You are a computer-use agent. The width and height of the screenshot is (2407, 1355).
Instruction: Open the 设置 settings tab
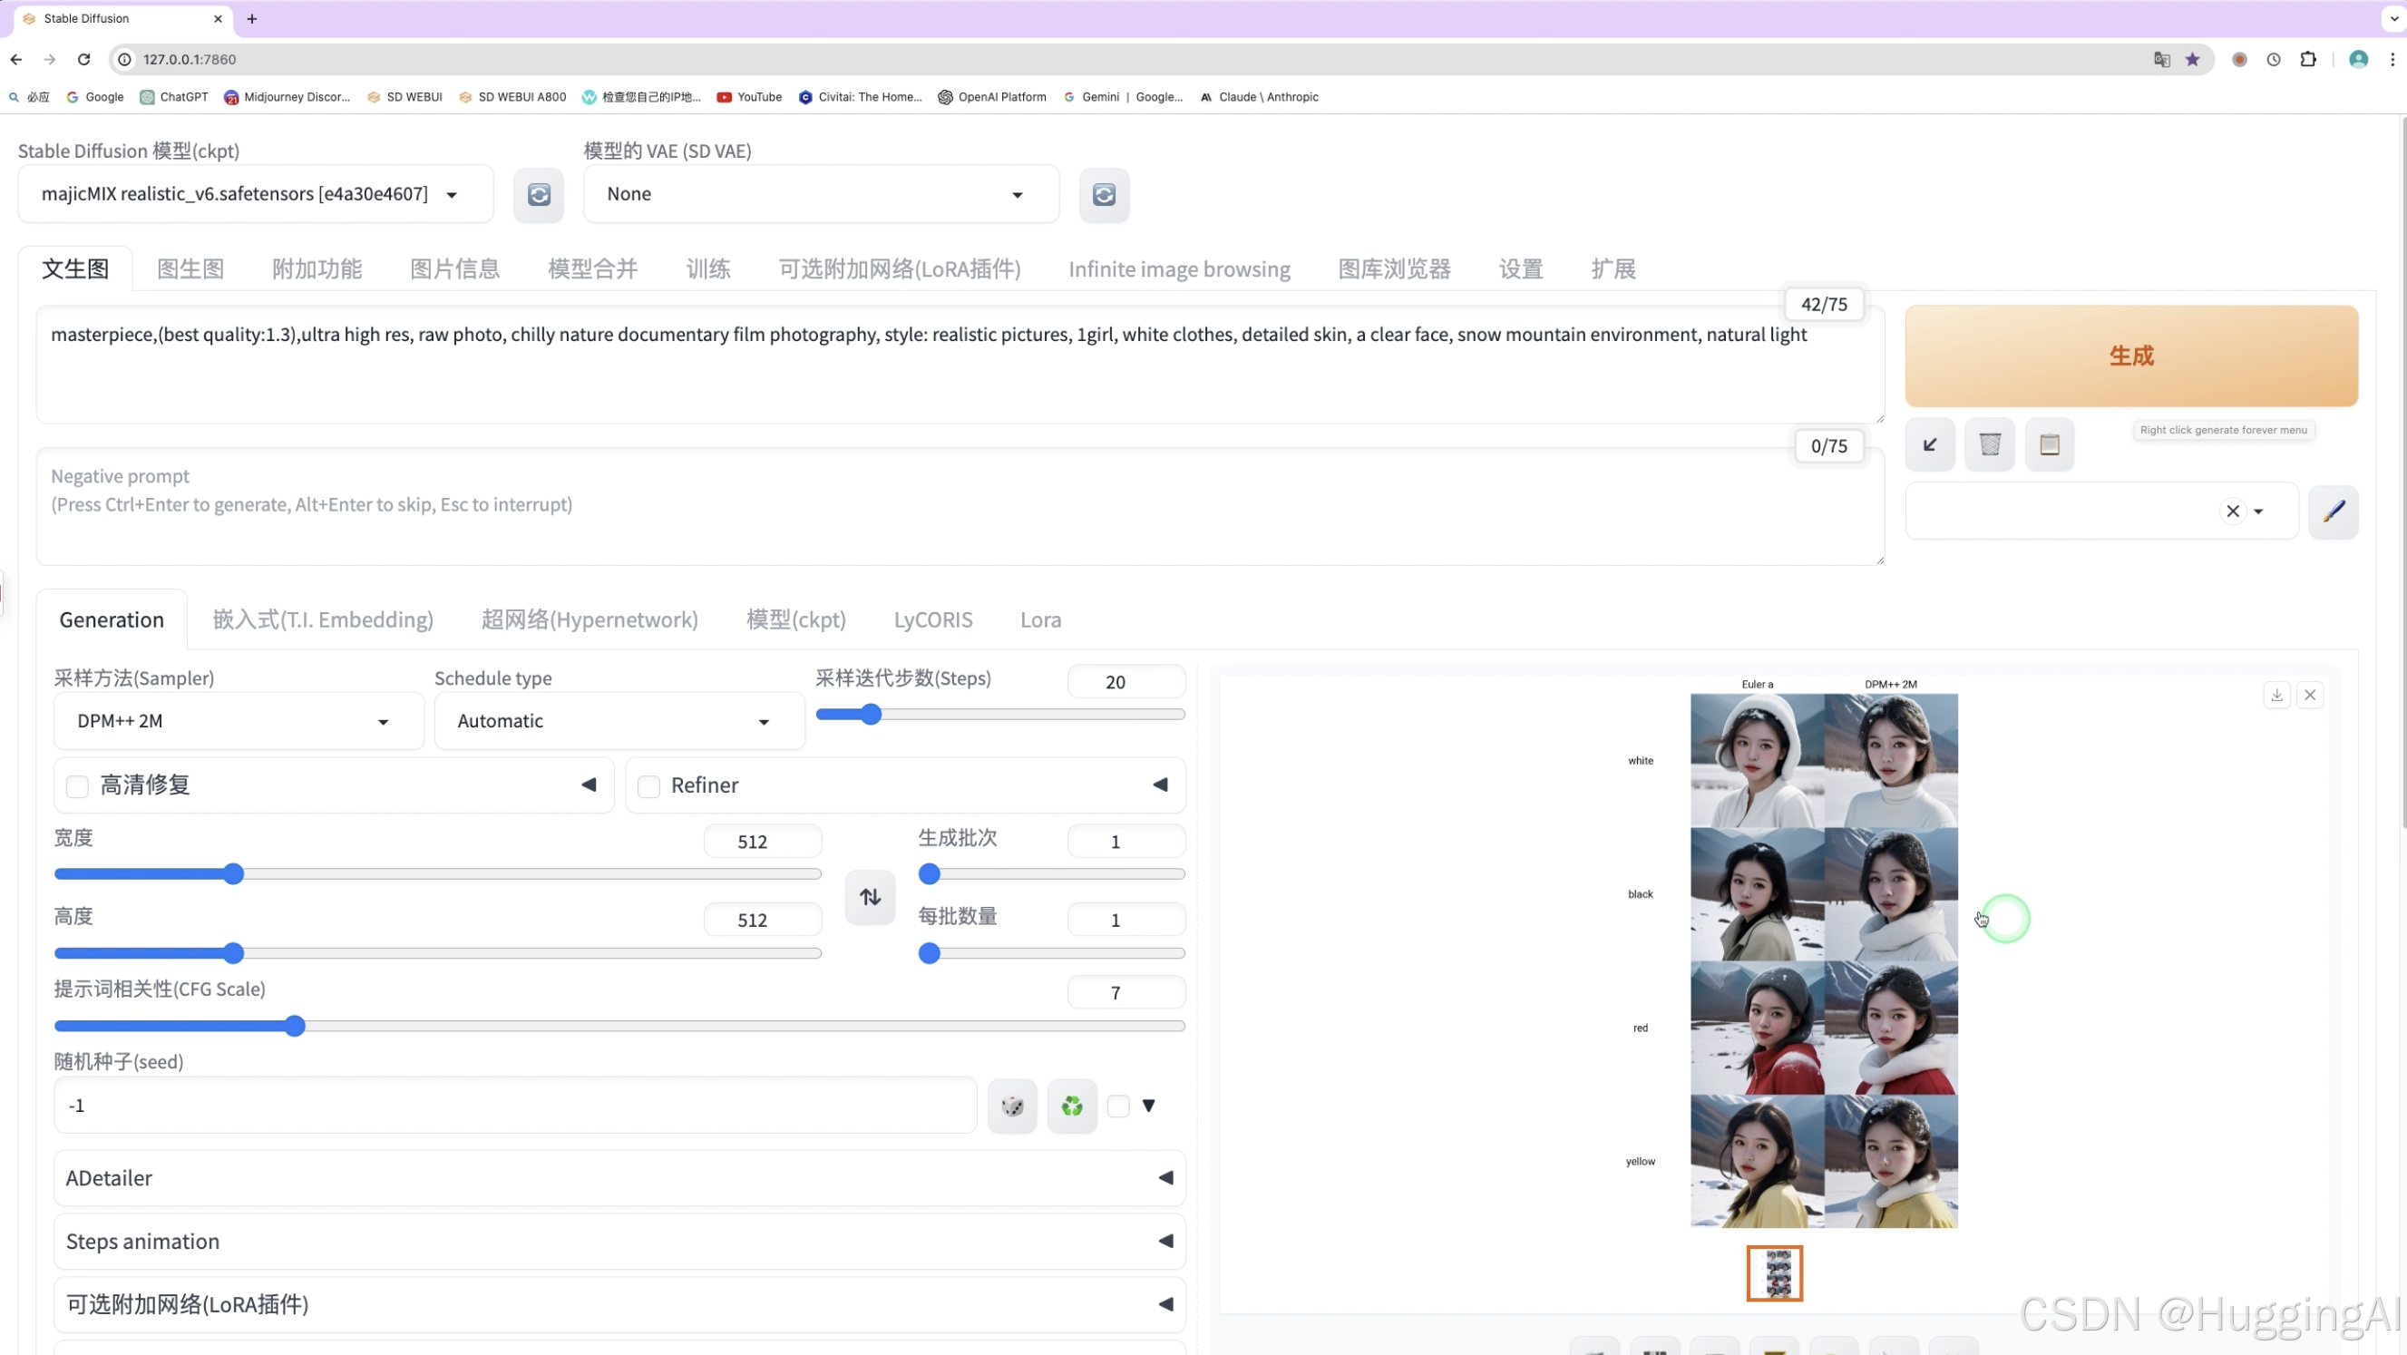(1520, 269)
